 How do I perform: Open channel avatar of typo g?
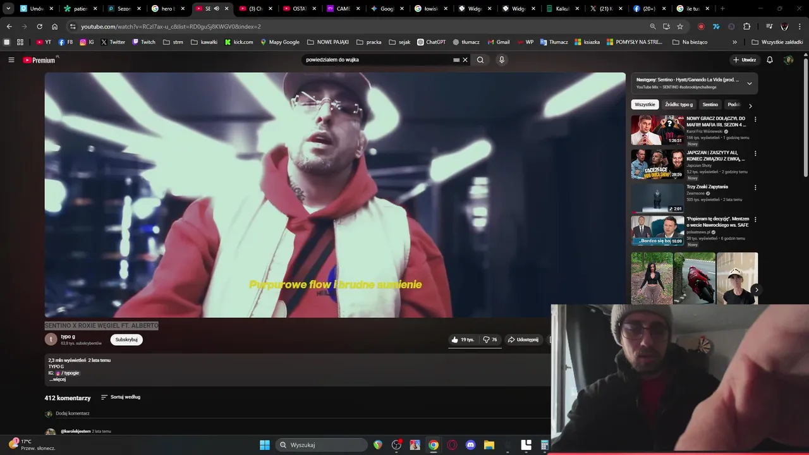[x=51, y=339]
